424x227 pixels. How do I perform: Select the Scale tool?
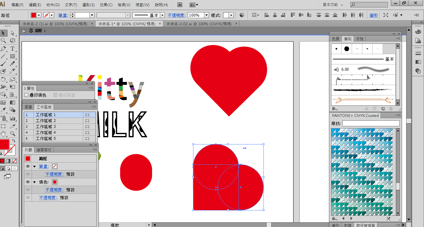click(x=13, y=79)
